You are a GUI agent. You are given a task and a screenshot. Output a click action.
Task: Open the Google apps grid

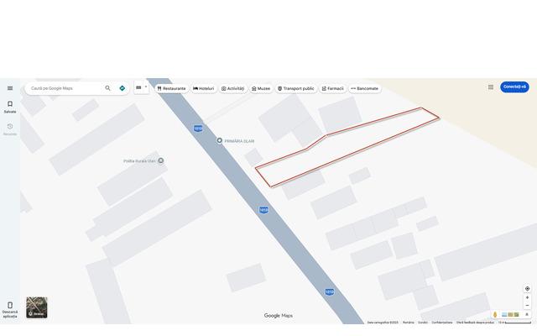[x=491, y=87]
